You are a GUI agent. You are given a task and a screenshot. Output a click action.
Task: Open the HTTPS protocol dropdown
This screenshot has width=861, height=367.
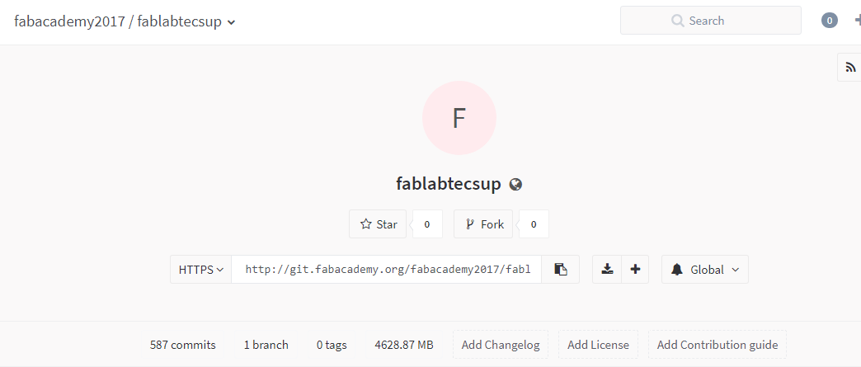(201, 270)
